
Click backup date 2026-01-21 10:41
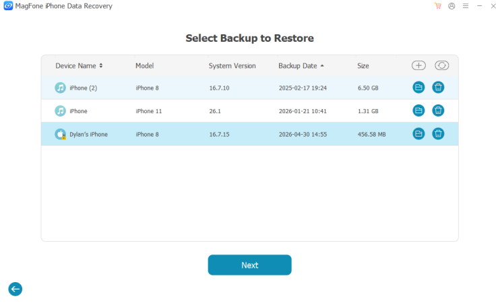tap(303, 111)
